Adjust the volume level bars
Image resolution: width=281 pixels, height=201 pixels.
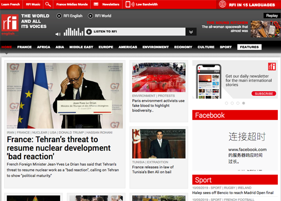click(74, 32)
